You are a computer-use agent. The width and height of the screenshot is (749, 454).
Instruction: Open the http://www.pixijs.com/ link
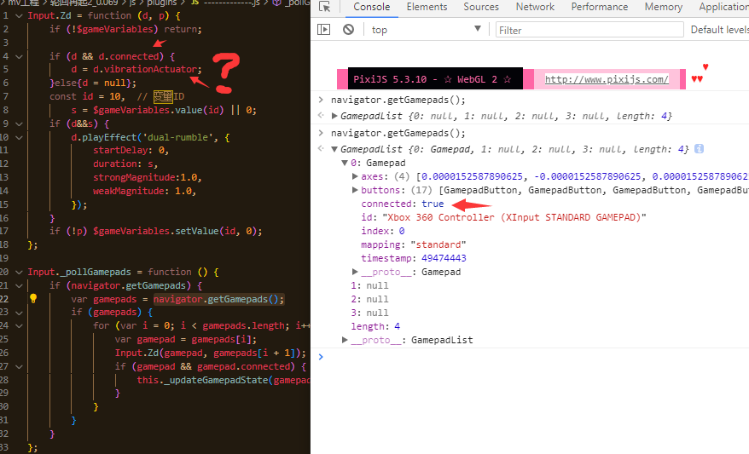coord(607,79)
